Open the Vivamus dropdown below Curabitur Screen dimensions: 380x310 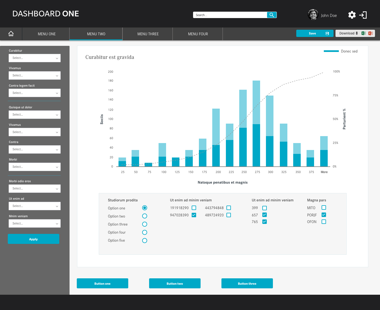tap(34, 76)
